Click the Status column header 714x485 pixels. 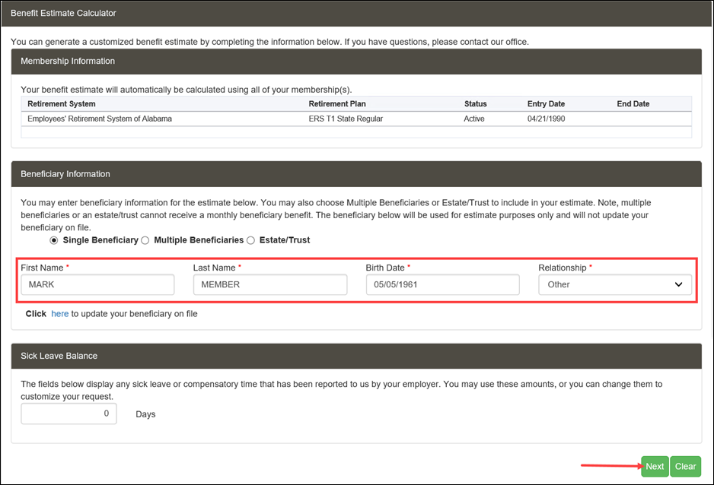point(476,103)
